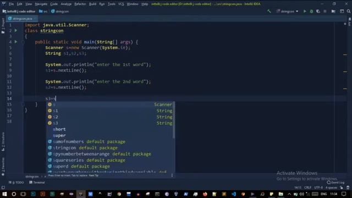Open Cortana search circle on taskbar

click(14, 194)
